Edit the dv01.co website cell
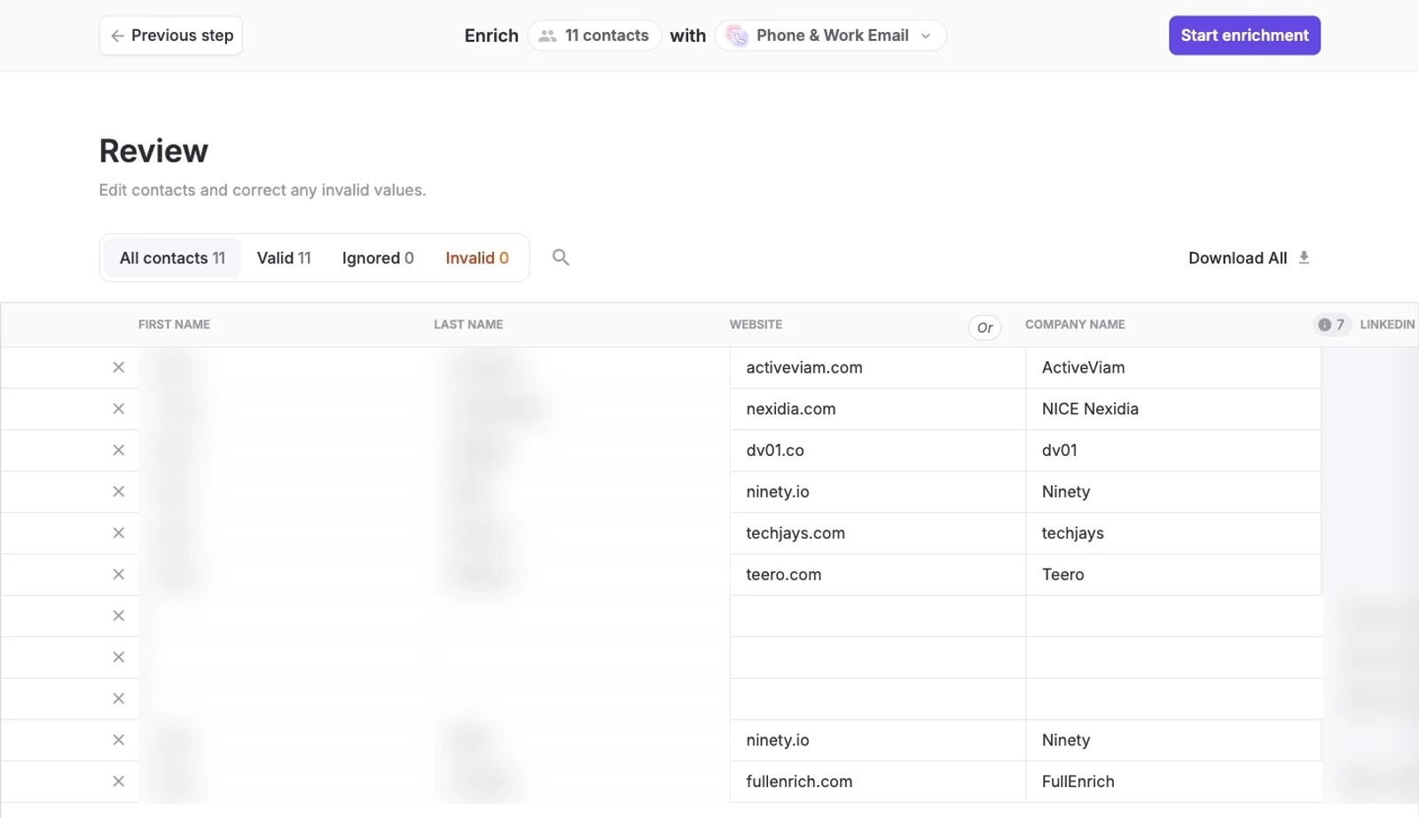Screen dimensions: 1419x818 pyautogui.click(x=877, y=451)
